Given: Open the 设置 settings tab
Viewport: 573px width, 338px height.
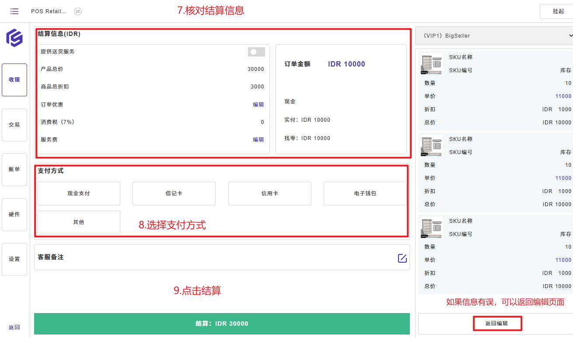Looking at the screenshot, I should [14, 259].
